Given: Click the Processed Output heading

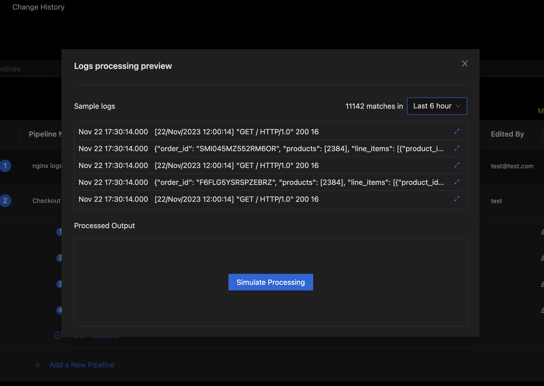Looking at the screenshot, I should pos(105,226).
